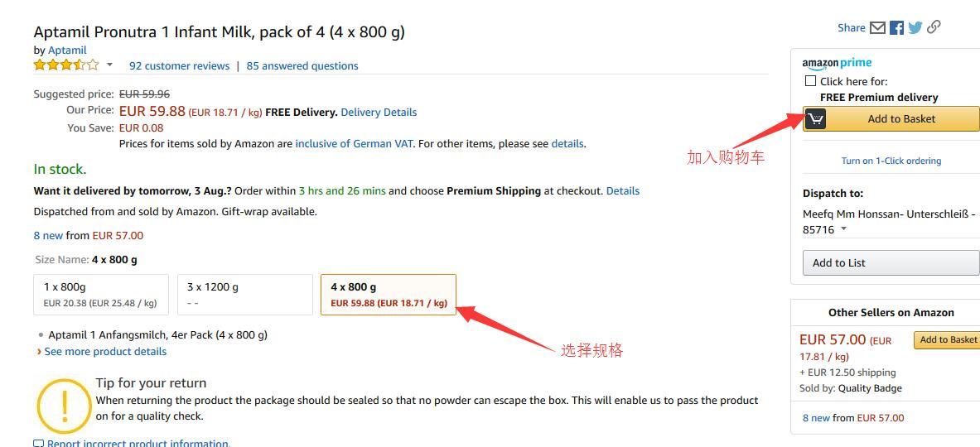Viewport: 980px width, 447px height.
Task: Open the 85 answered questions link
Action: click(302, 65)
